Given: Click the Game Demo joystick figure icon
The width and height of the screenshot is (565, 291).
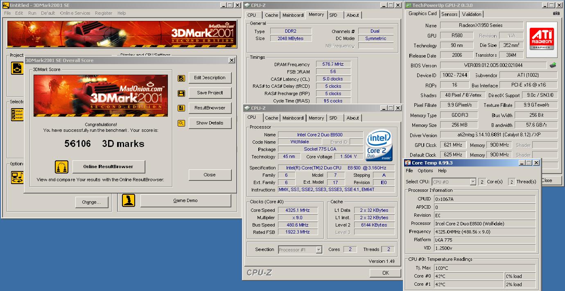Looking at the screenshot, I should 129,200.
